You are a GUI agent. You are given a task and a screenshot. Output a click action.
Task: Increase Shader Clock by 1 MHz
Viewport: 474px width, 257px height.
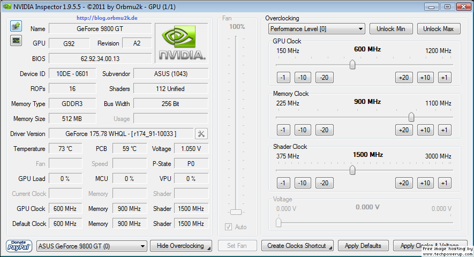[445, 183]
